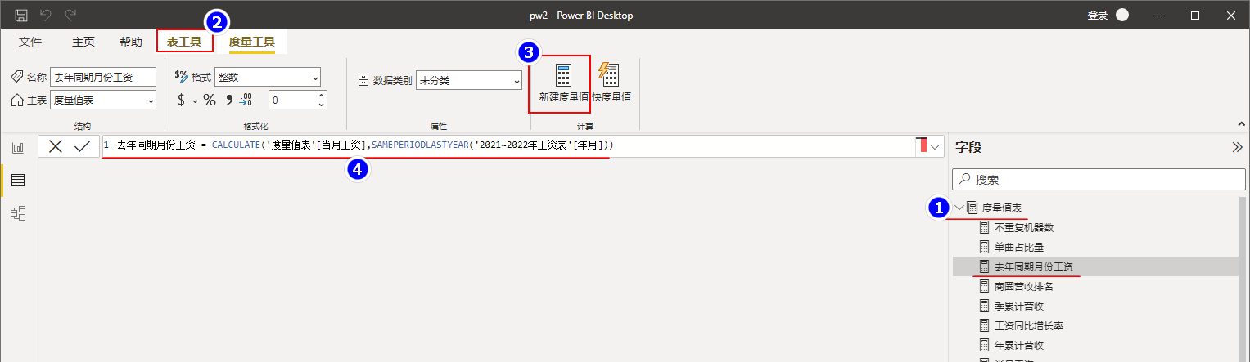Click the $% icon beside 格式
The height and width of the screenshot is (362, 1250).
(182, 76)
